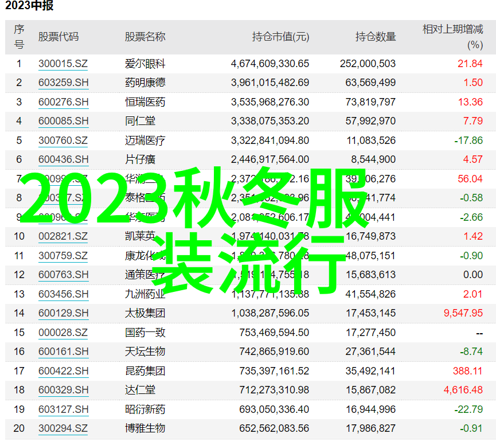The height and width of the screenshot is (445, 496).
Task: Follow the 600085.SH stock link
Action: click(x=63, y=121)
